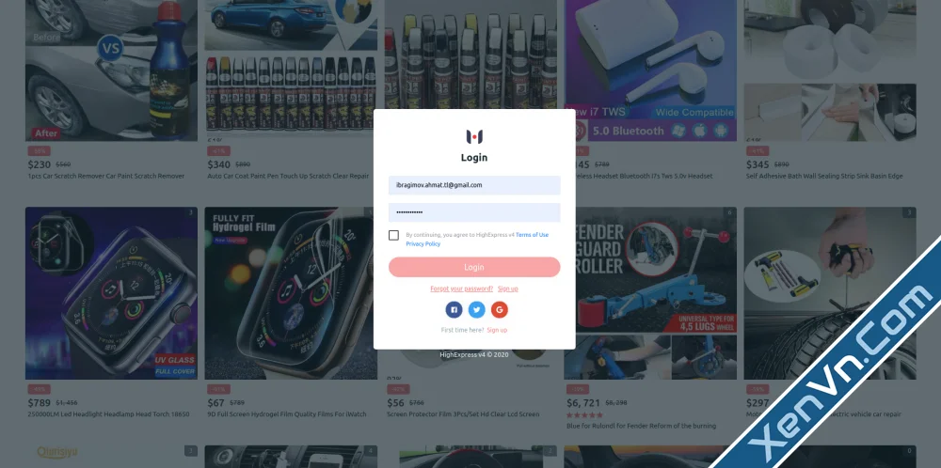The image size is (941, 468).
Task: Focus the email address field
Action: [474, 185]
